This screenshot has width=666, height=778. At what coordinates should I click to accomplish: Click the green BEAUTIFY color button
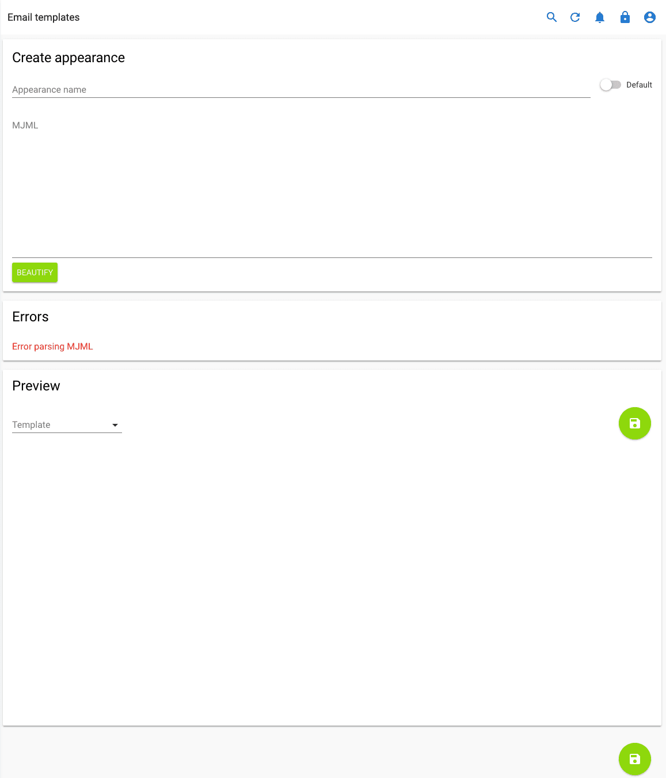pos(35,272)
